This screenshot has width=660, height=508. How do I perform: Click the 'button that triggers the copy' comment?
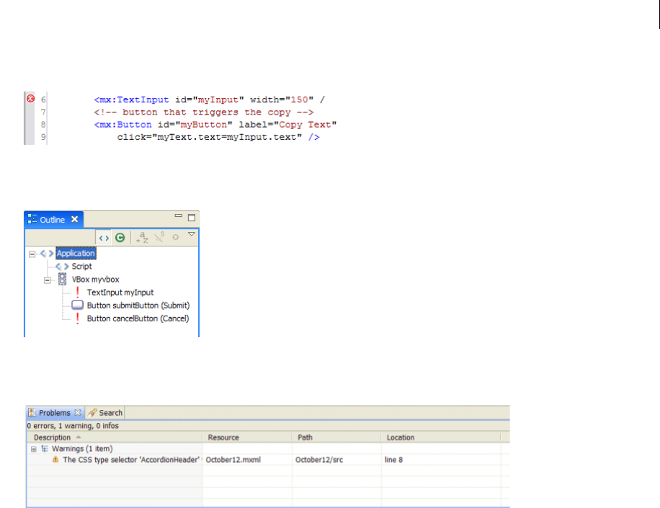click(204, 112)
